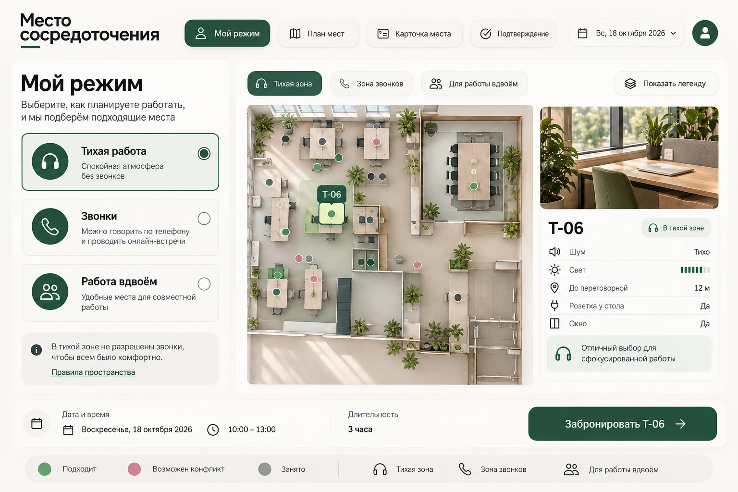Image resolution: width=738 pixels, height=492 pixels.
Task: Click the distance value 12 м
Action: [x=702, y=288]
